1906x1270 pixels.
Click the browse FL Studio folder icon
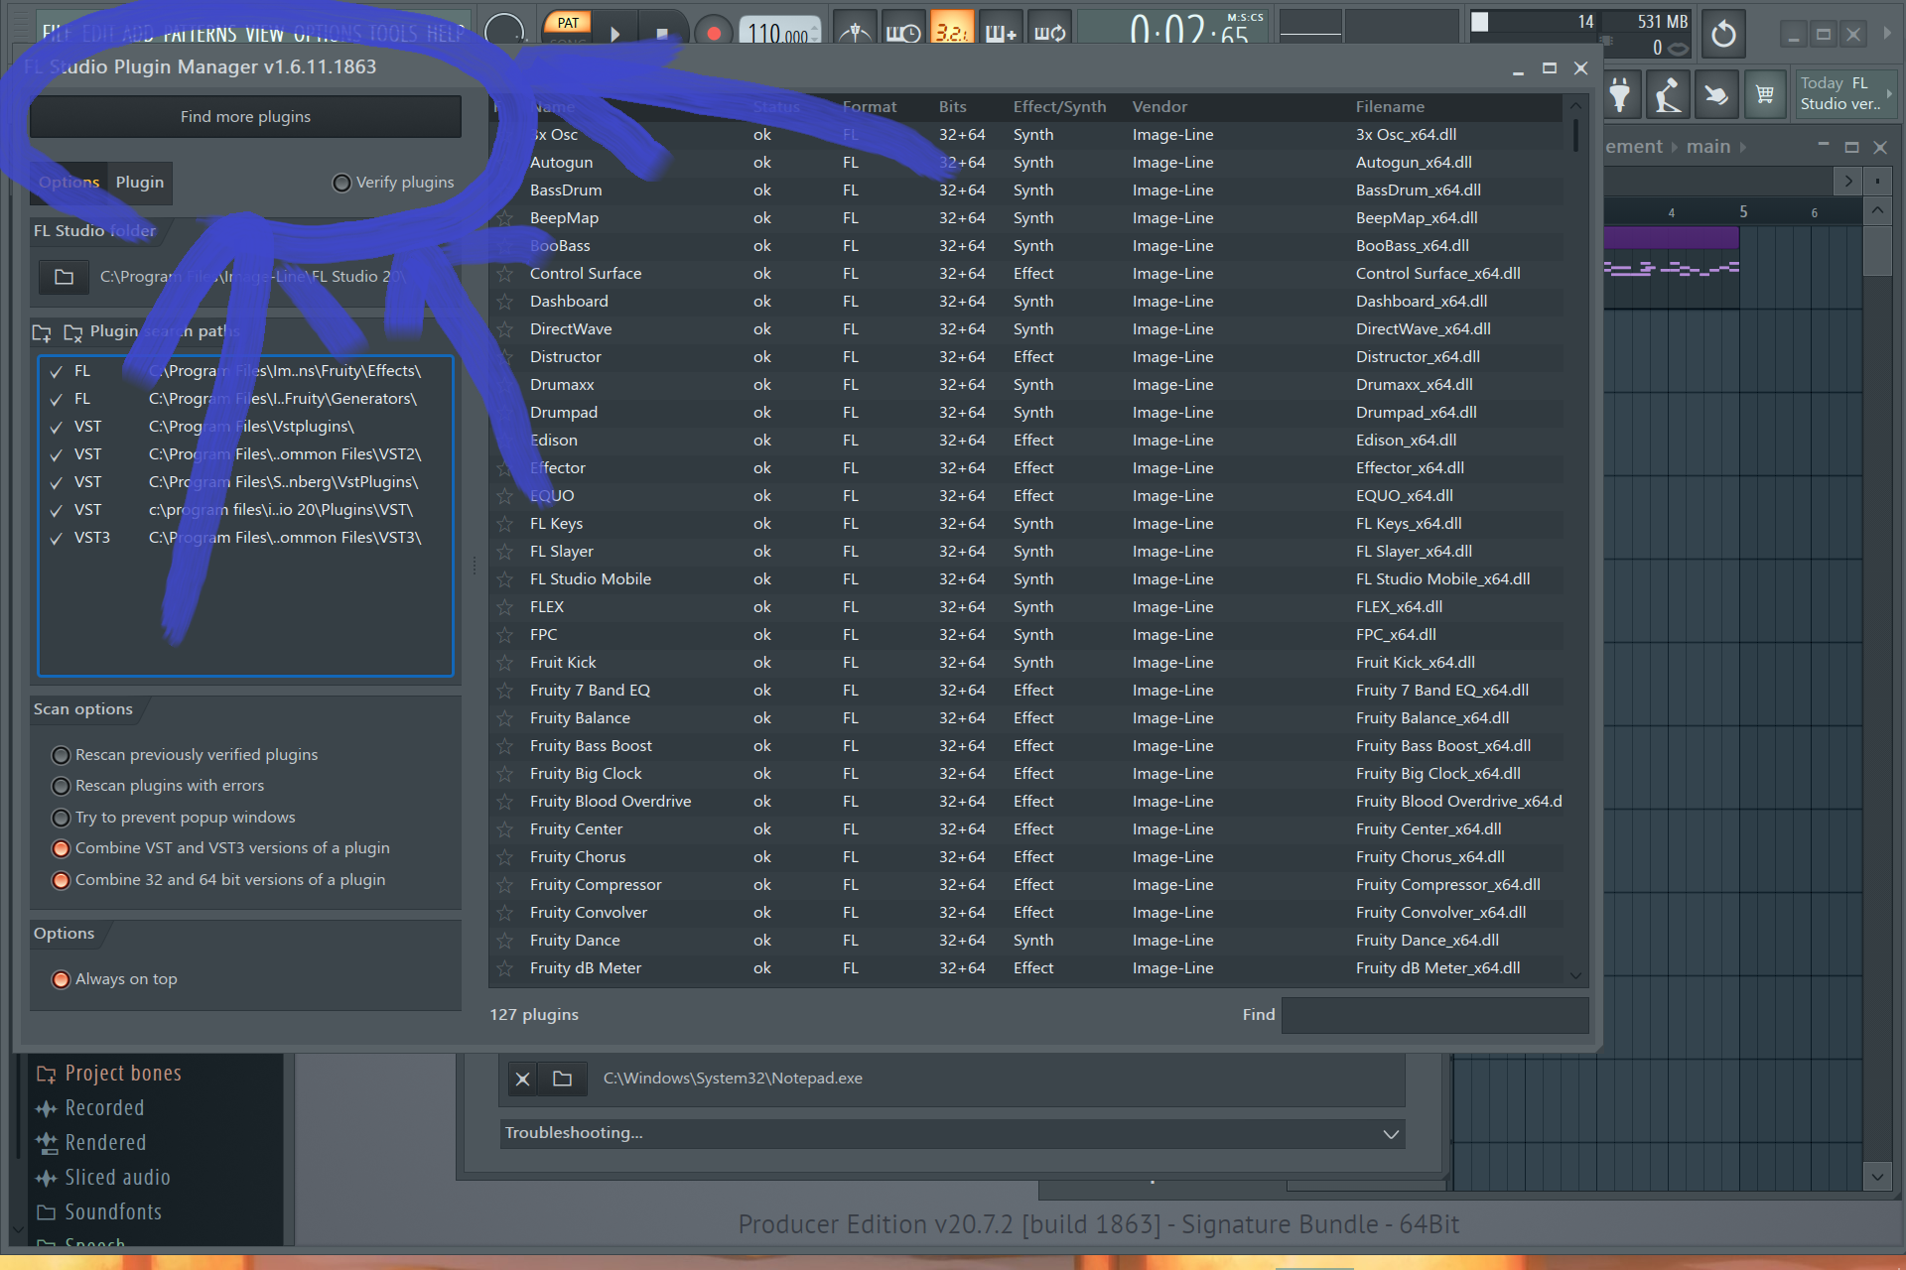click(64, 277)
